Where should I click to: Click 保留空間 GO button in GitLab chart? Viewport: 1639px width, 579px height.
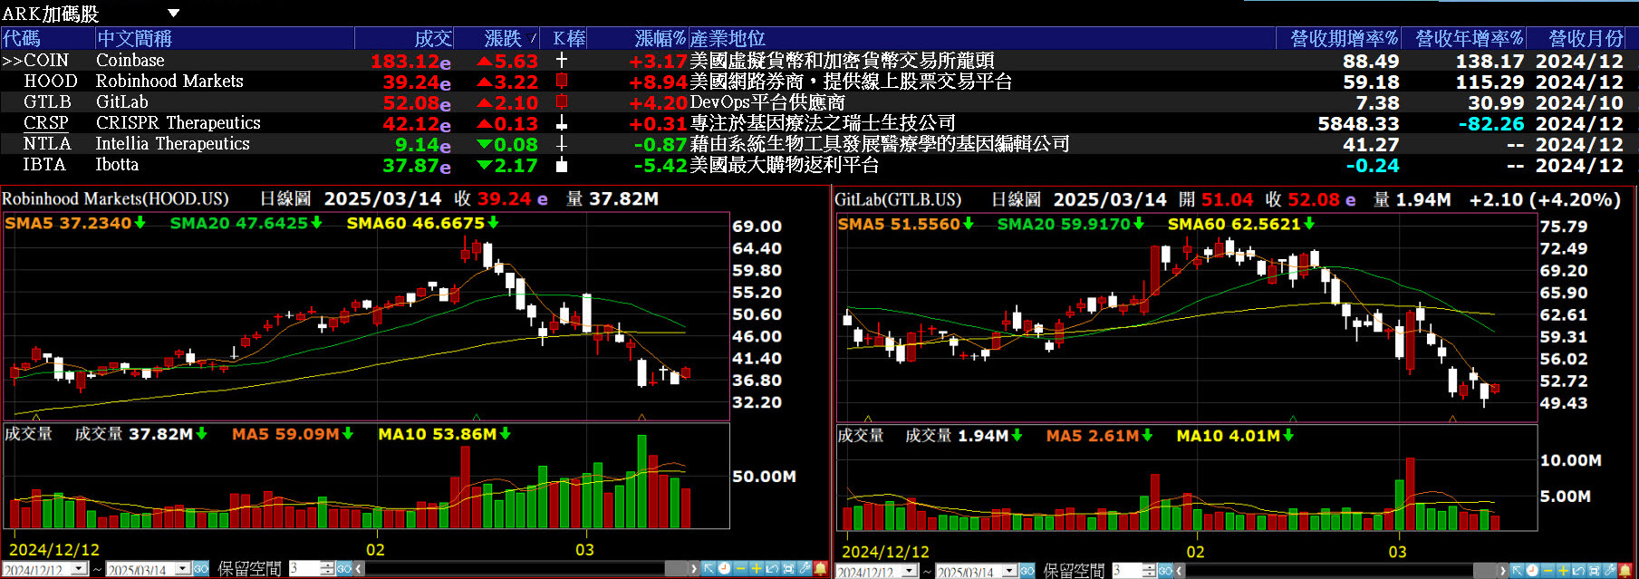[x=1165, y=571]
